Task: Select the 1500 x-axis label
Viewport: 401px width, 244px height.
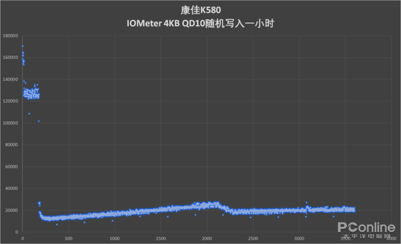Action: pos(160,238)
